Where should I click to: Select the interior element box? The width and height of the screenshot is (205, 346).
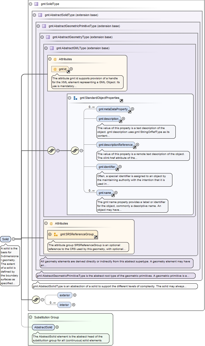click(64, 305)
